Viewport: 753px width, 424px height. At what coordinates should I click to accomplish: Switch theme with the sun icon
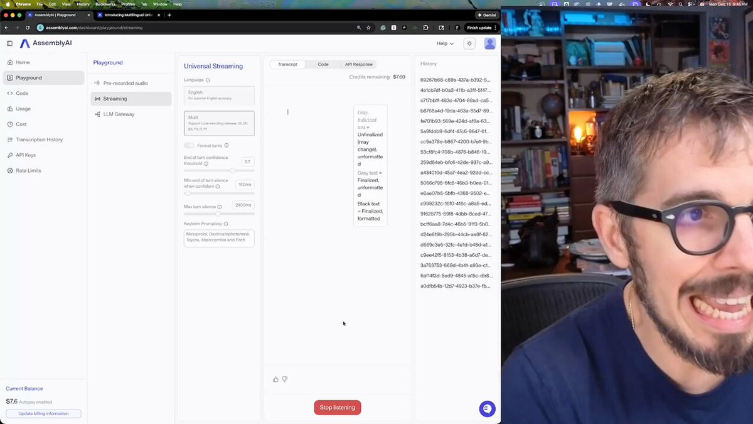469,43
